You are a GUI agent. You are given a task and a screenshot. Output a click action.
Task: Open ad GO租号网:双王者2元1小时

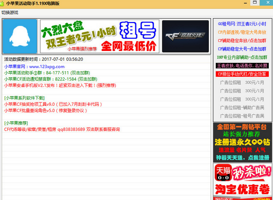point(242,24)
